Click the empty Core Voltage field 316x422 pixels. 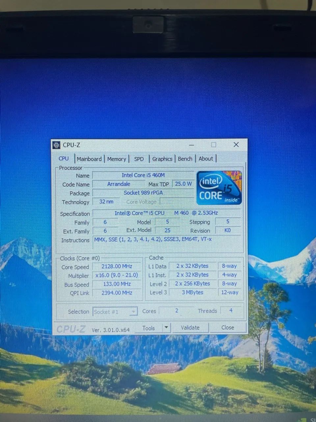(x=177, y=201)
